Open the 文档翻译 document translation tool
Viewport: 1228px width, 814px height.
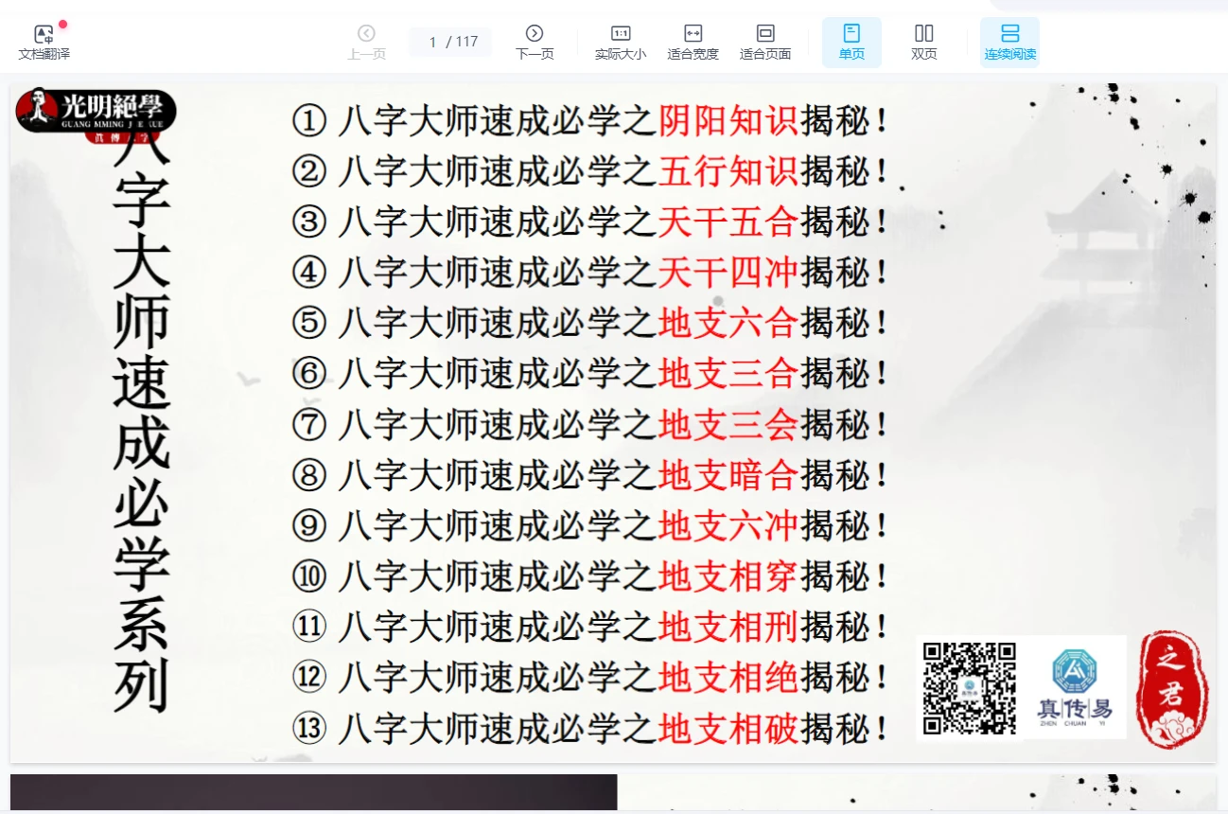coord(44,43)
